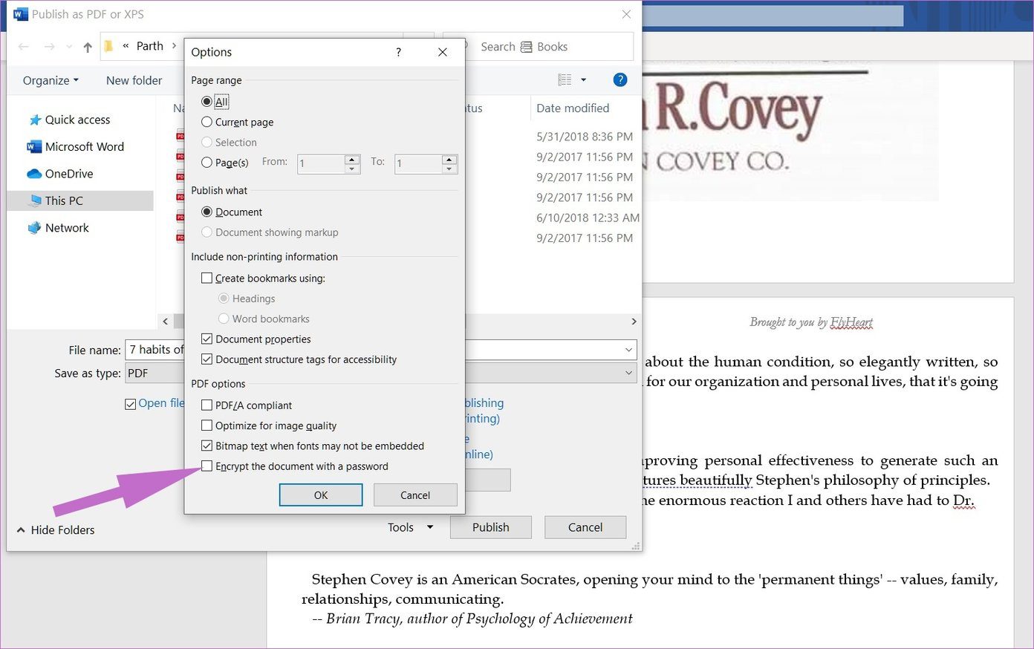Click the File name input field
1034x649 pixels.
(x=381, y=350)
